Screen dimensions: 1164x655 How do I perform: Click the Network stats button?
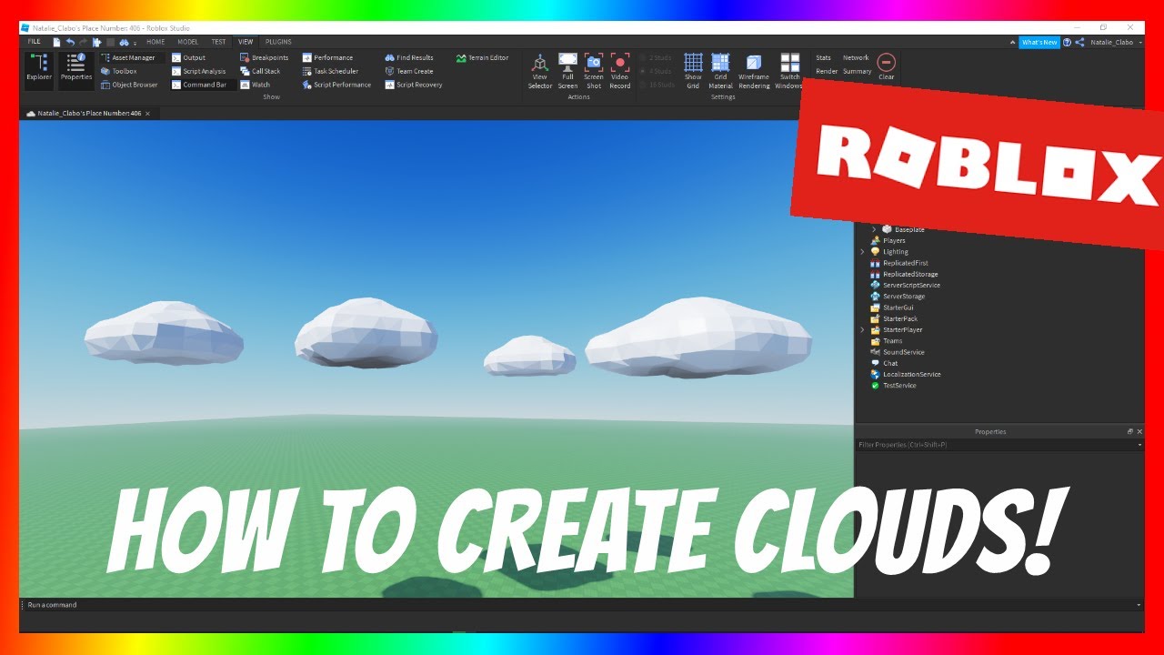(x=856, y=57)
